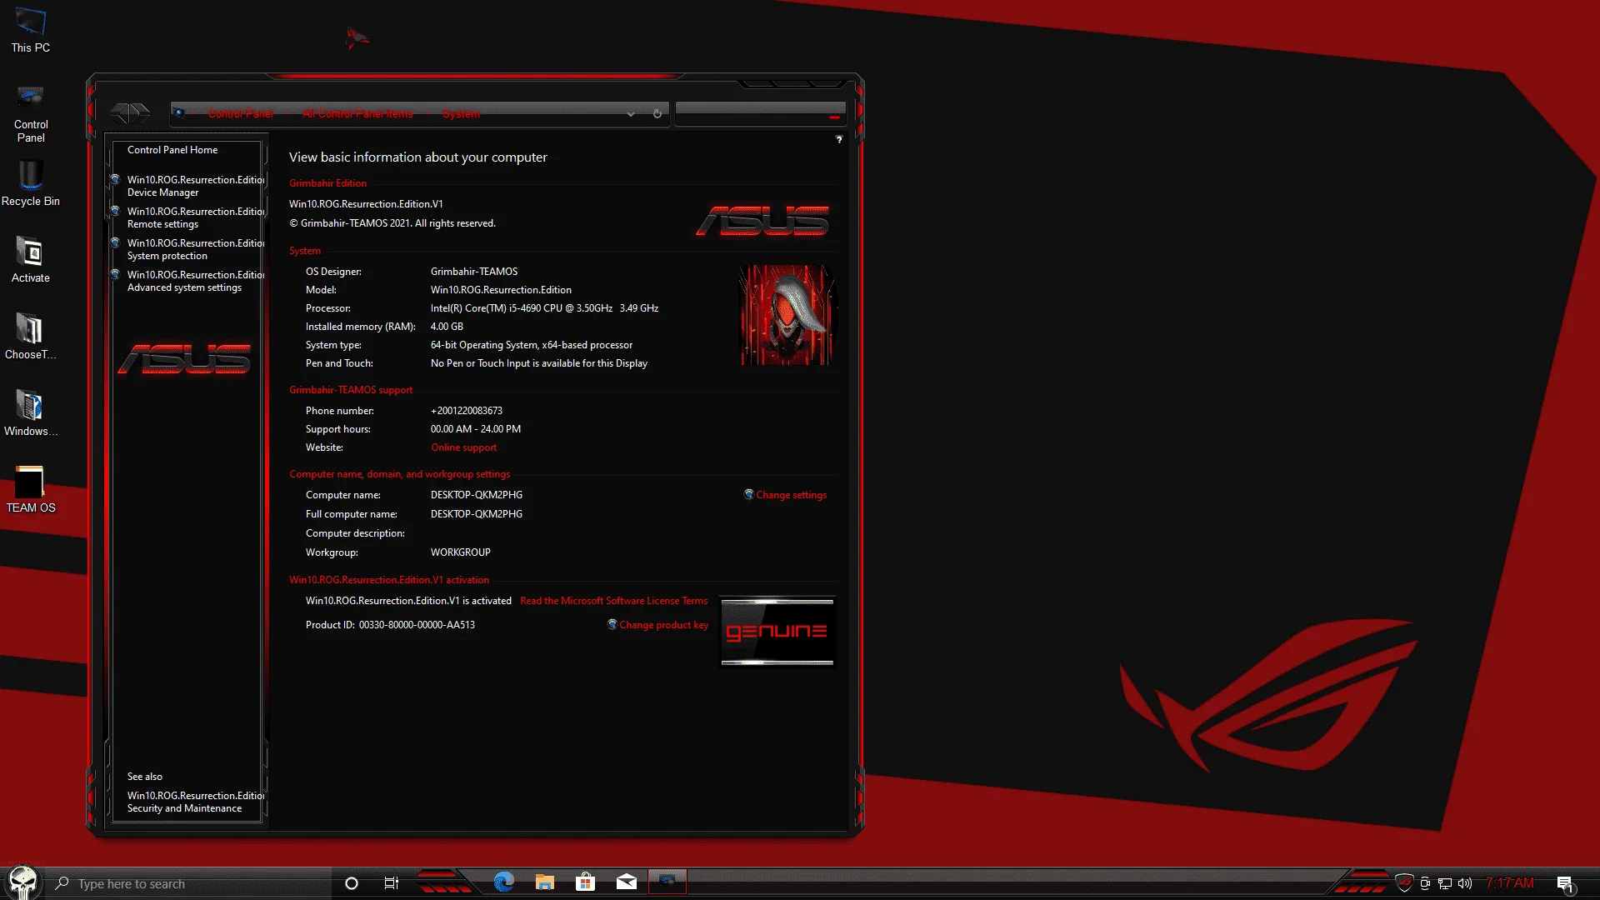Screen dimensions: 1600x900
Task: Select the Recycle Bin desktop icon
Action: (x=31, y=184)
